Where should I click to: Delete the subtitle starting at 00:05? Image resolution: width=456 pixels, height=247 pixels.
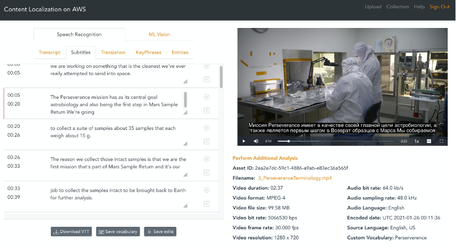tap(207, 97)
